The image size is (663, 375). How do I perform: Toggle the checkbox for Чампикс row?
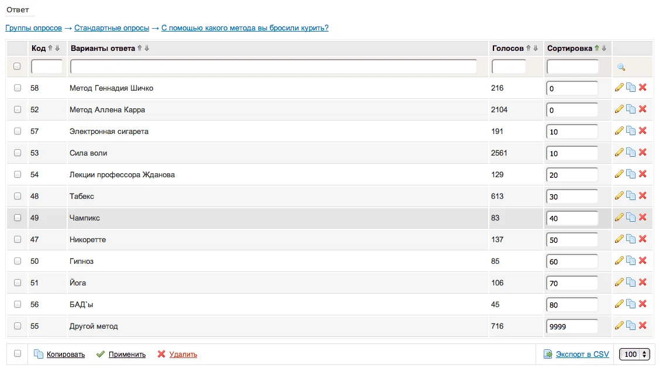pyautogui.click(x=18, y=218)
